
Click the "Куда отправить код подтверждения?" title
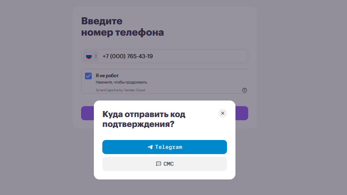point(144,119)
